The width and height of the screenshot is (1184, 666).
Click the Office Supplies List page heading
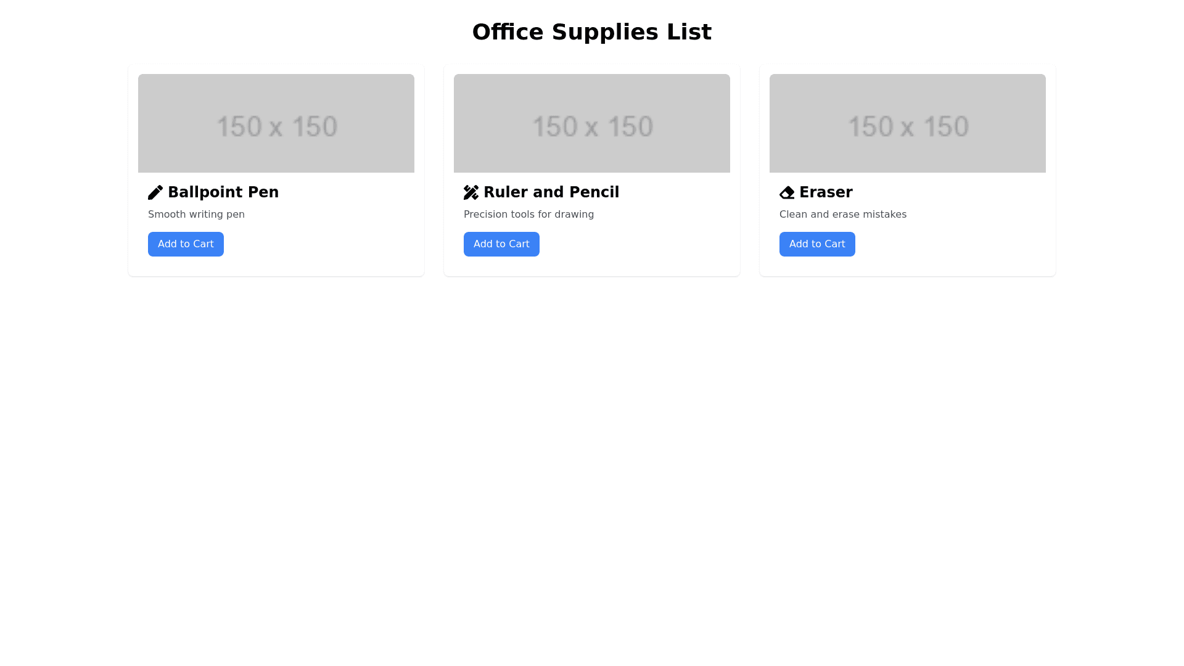pyautogui.click(x=592, y=32)
